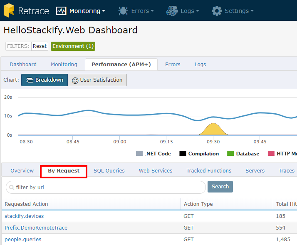Click the green Database legend swatch
Screen dimensions: 297x245
point(230,154)
